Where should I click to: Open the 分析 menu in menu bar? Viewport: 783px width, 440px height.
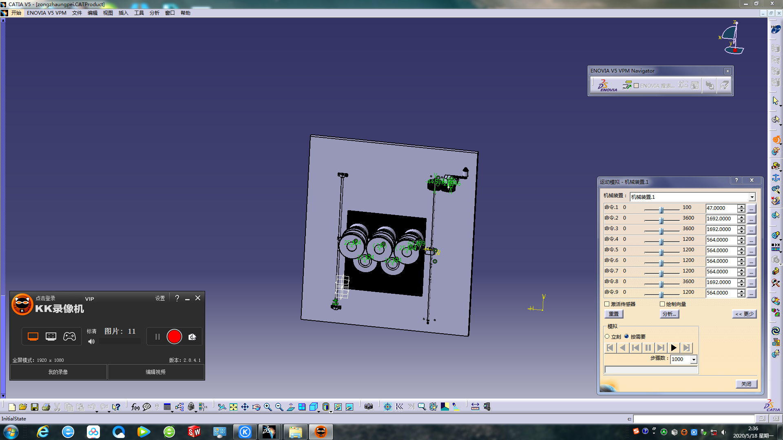coord(154,13)
